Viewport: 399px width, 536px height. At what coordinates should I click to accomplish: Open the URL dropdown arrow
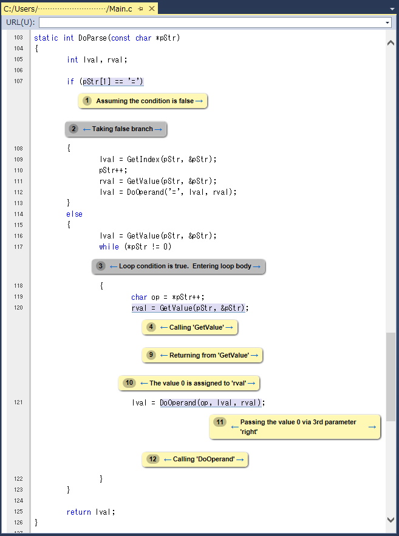pos(387,22)
